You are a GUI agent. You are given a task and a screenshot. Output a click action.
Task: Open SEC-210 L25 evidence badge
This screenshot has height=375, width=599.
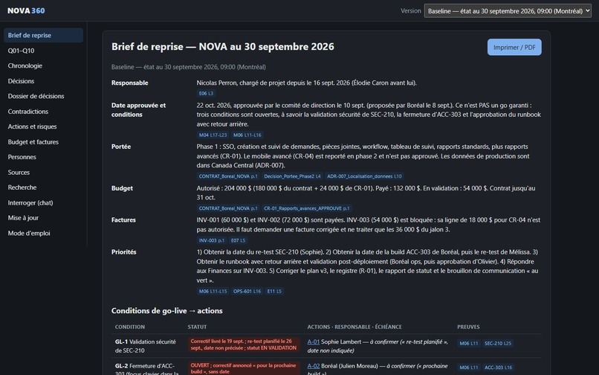tap(498, 343)
